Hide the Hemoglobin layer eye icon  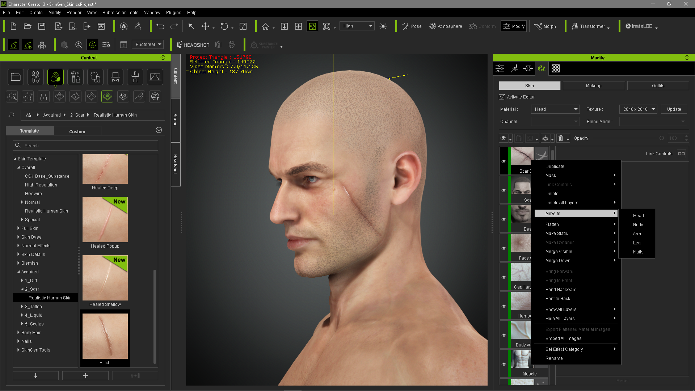pos(504,306)
